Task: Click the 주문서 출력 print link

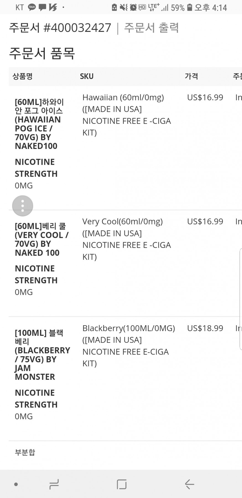Action: [151, 28]
